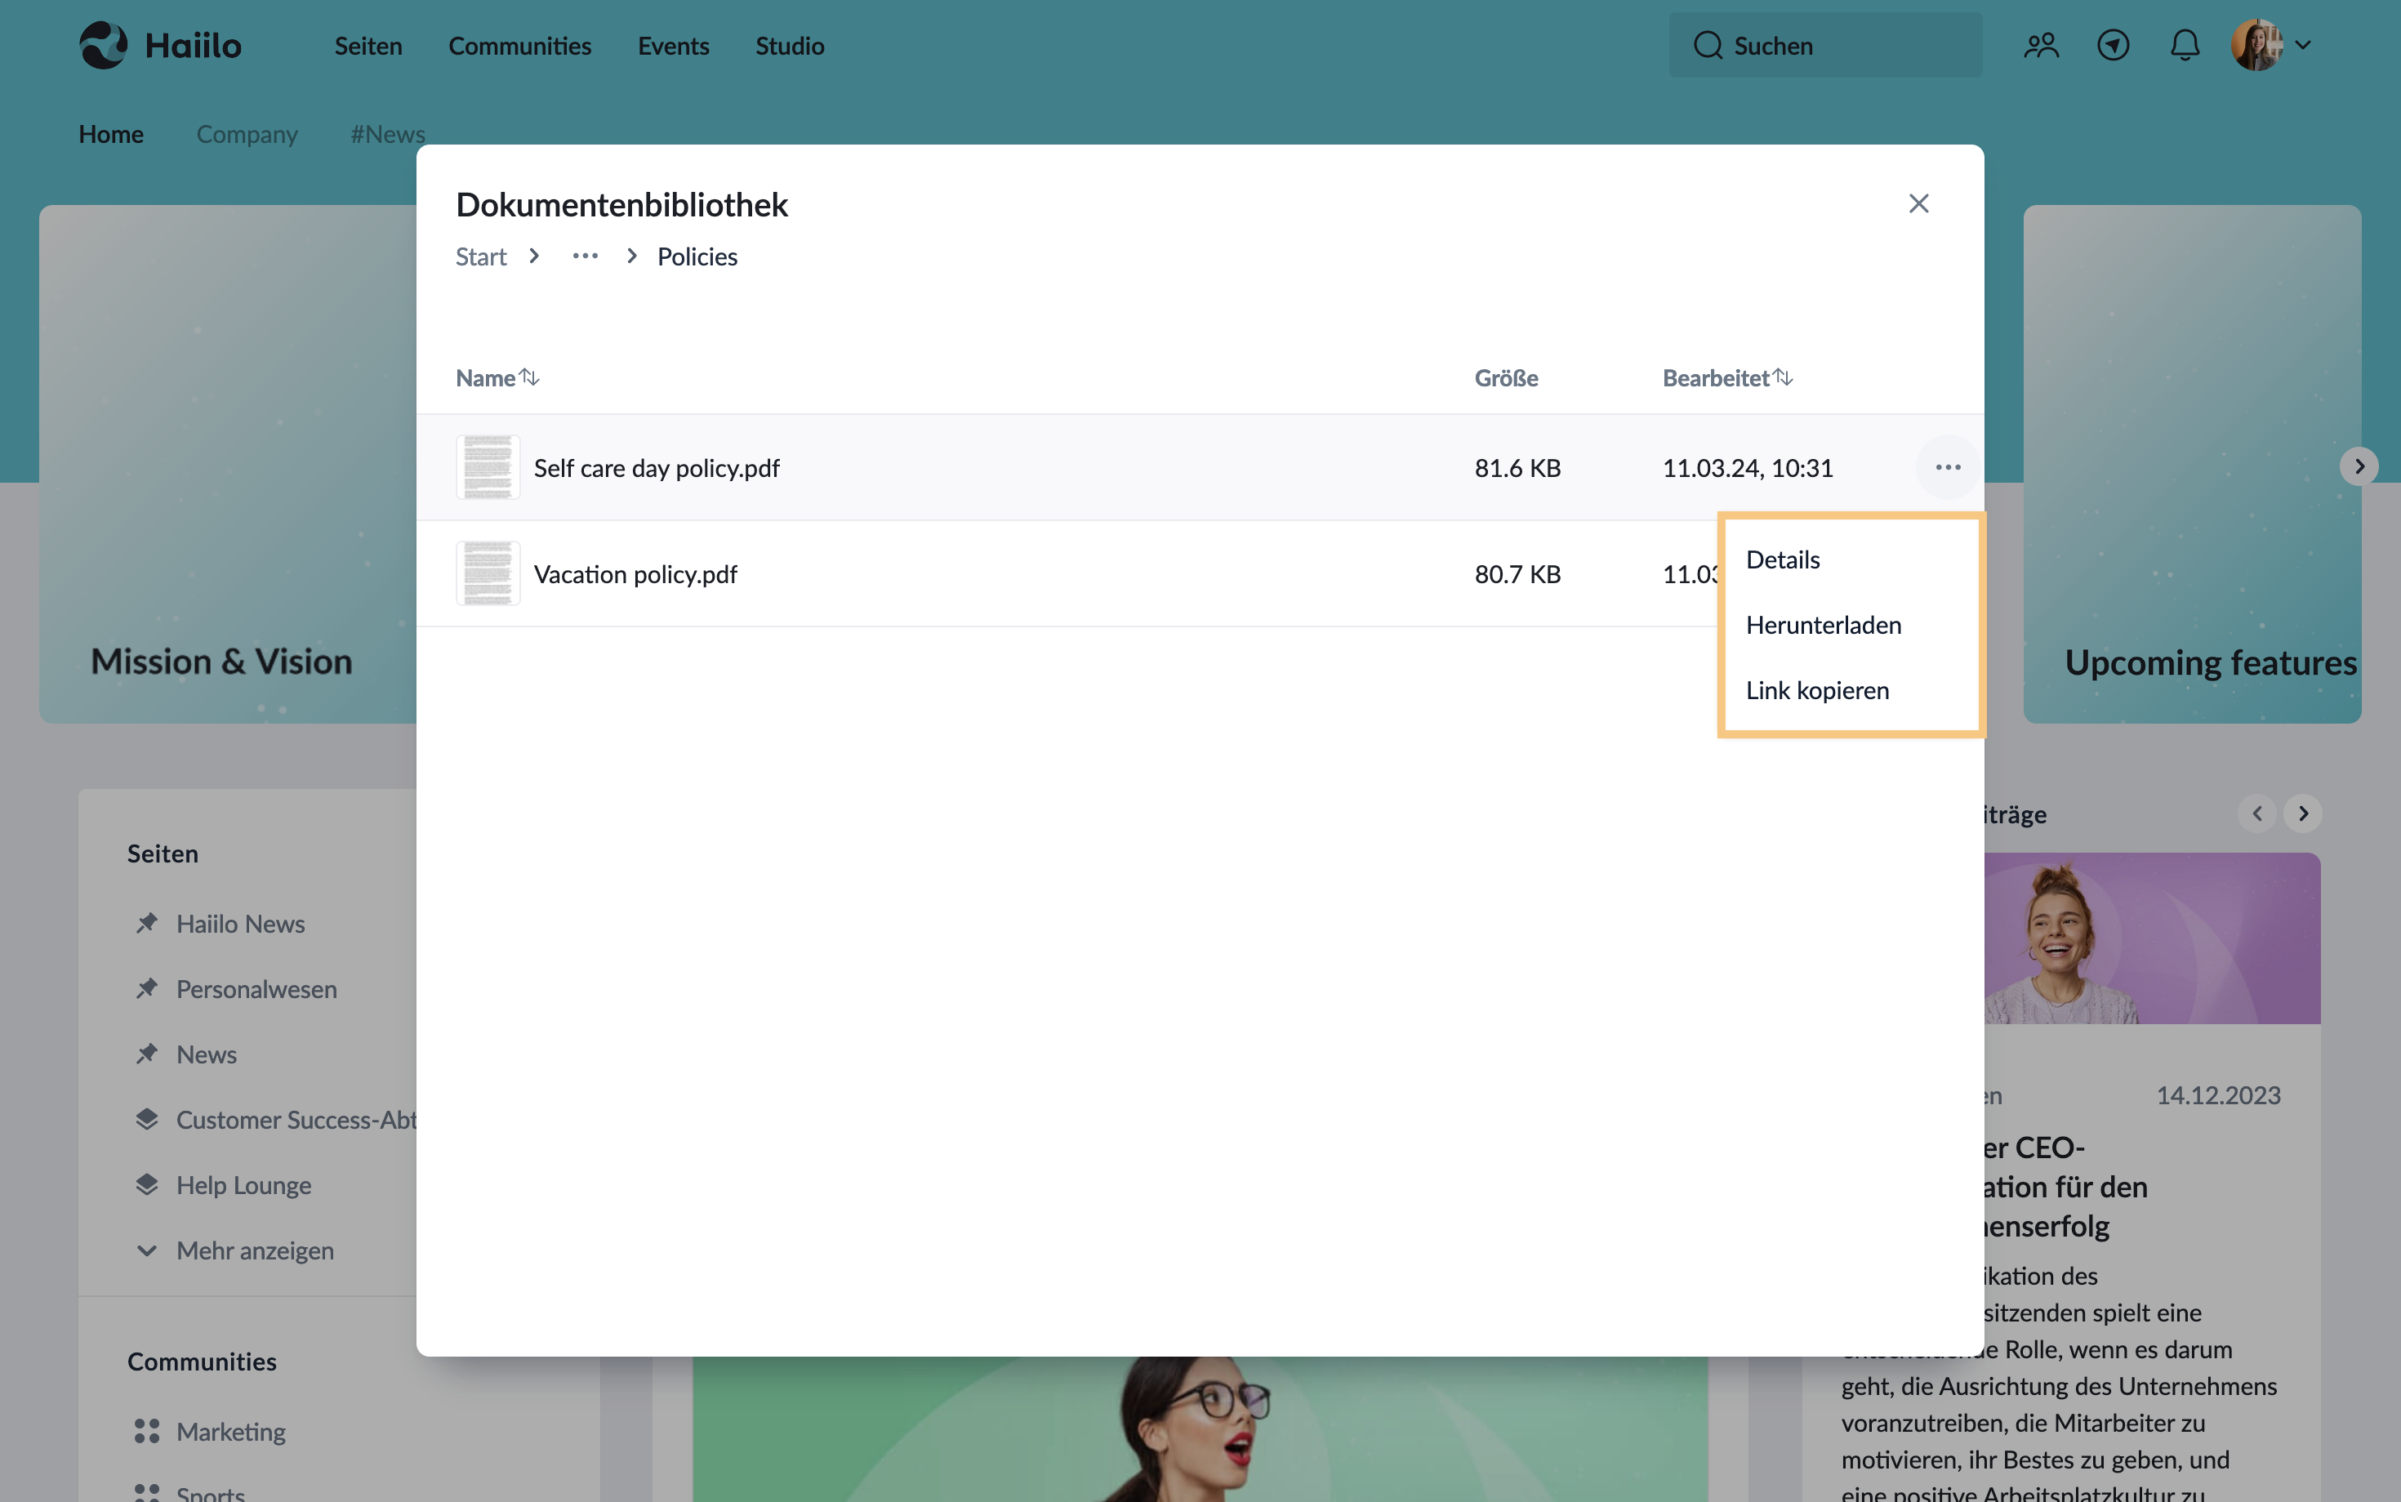Open Personalwesen in the Seiten list
2401x1502 pixels.
click(256, 989)
